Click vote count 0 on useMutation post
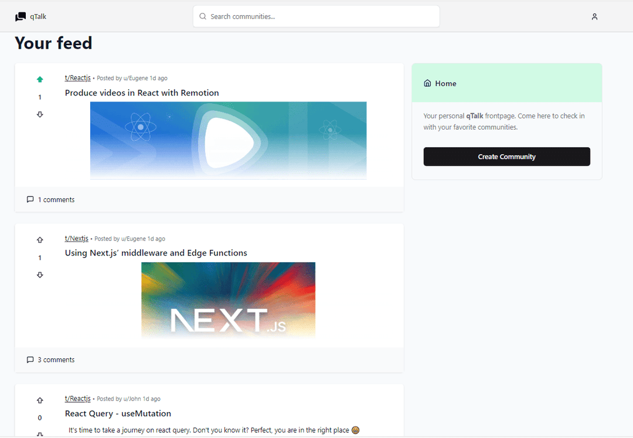 tap(40, 418)
